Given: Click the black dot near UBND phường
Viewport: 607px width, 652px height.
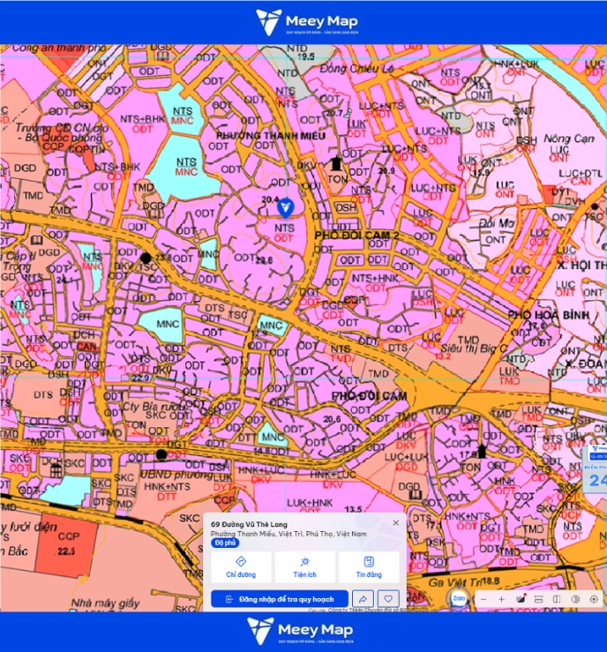Looking at the screenshot, I should [161, 454].
